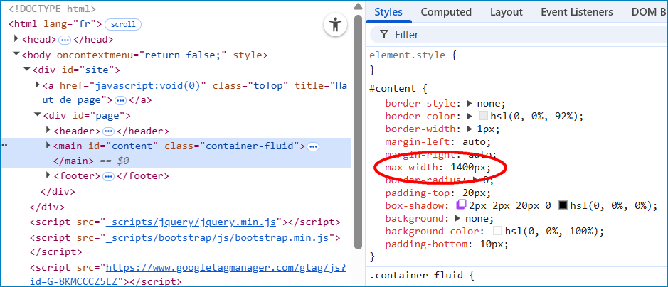Click the three-dot handle beside main row
The image size is (668, 287).
pos(5,146)
